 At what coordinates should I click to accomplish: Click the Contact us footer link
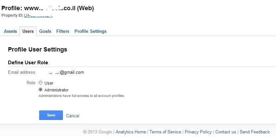(226, 132)
